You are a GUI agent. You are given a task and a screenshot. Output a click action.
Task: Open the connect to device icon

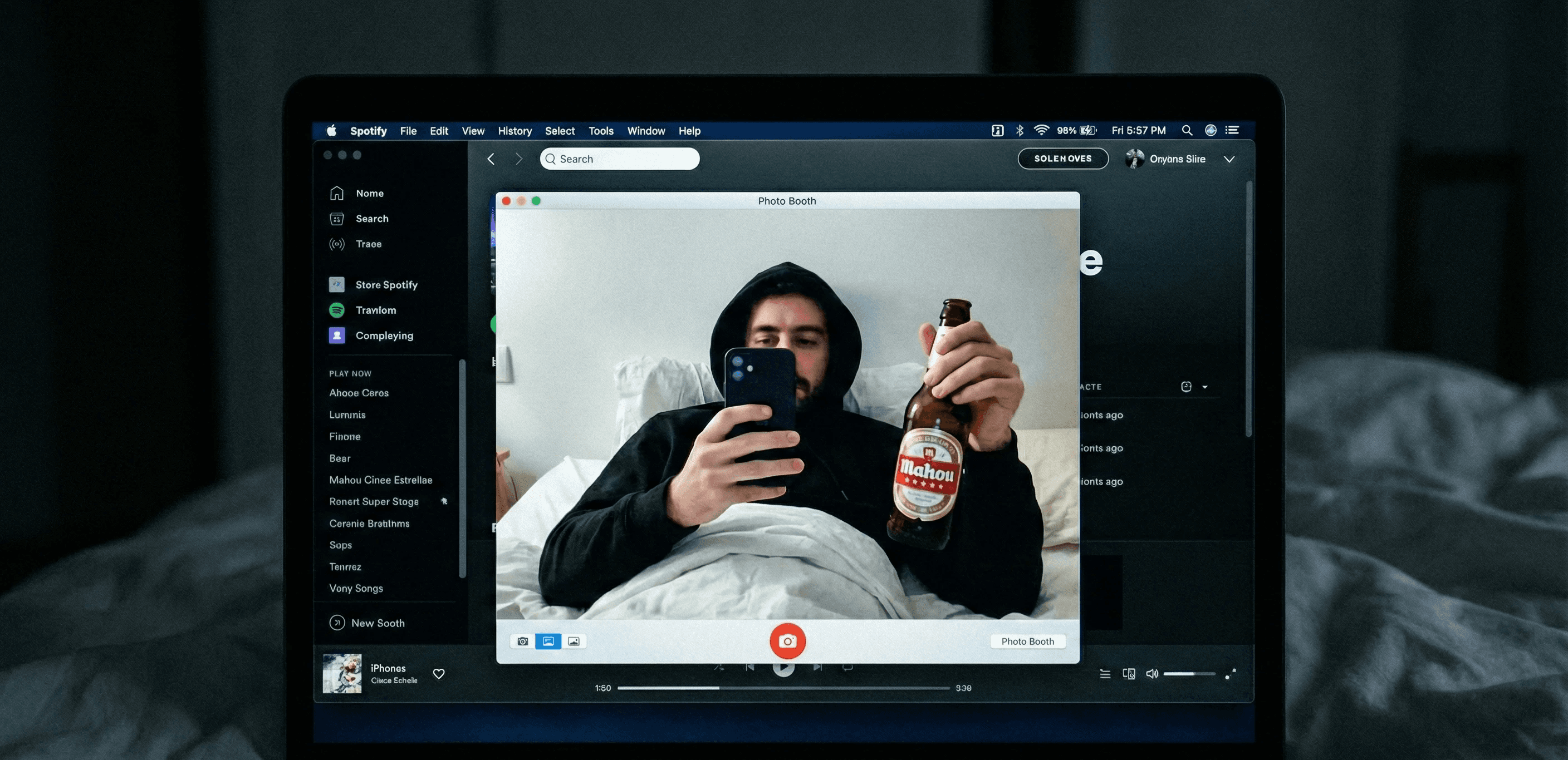point(1129,674)
